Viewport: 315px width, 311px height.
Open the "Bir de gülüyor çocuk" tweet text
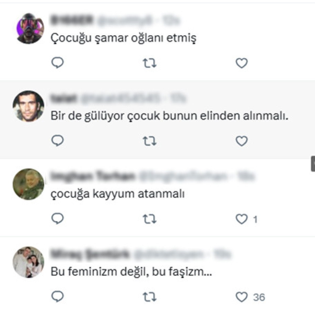[x=169, y=116]
